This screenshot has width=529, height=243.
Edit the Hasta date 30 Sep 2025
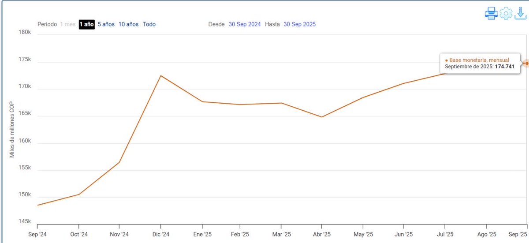(299, 24)
